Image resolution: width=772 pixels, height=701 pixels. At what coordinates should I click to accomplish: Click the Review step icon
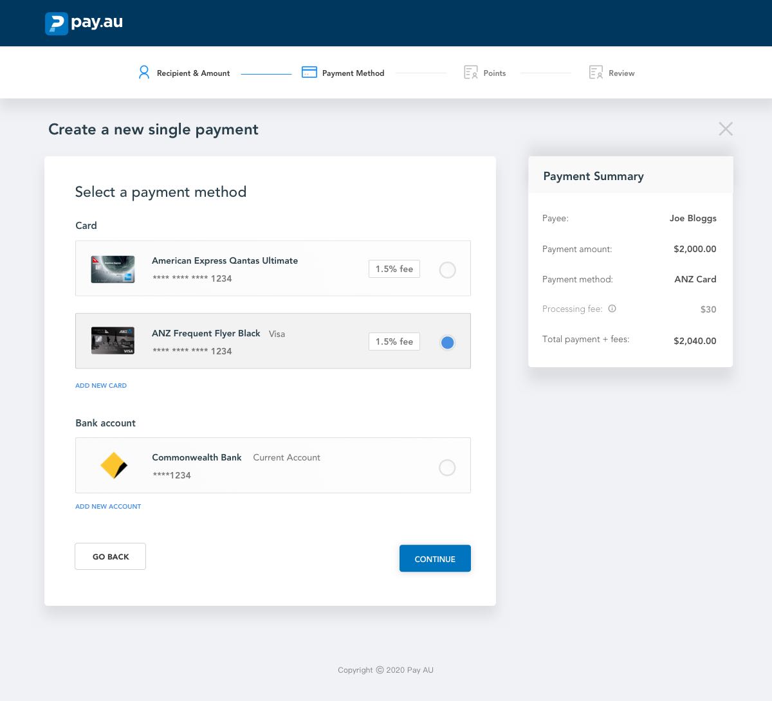point(596,73)
